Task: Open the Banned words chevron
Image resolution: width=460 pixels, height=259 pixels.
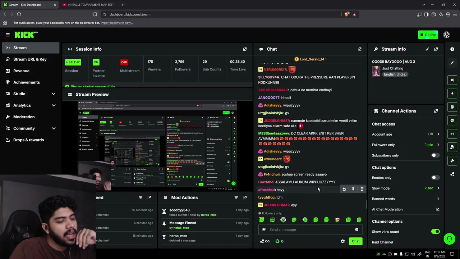Action: [x=438, y=199]
